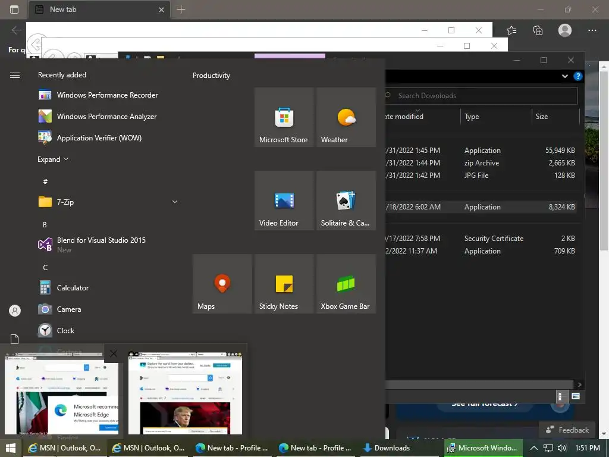Open the Microsoft Store tile

pyautogui.click(x=284, y=117)
